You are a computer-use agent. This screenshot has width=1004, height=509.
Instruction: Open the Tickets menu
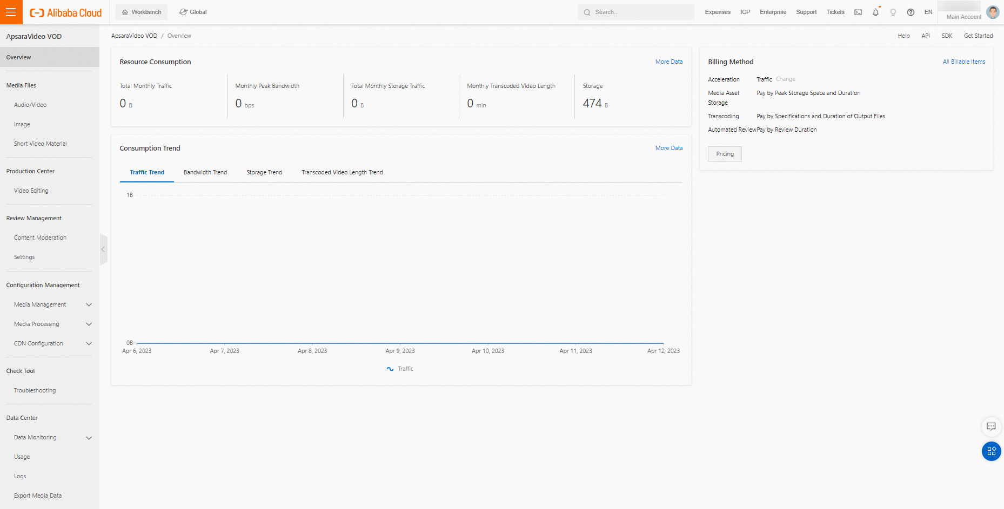tap(835, 12)
